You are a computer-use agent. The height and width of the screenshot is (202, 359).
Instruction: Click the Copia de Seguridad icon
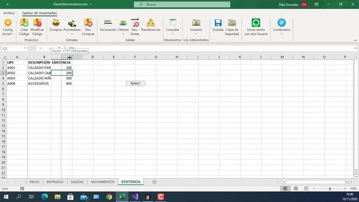tap(232, 22)
